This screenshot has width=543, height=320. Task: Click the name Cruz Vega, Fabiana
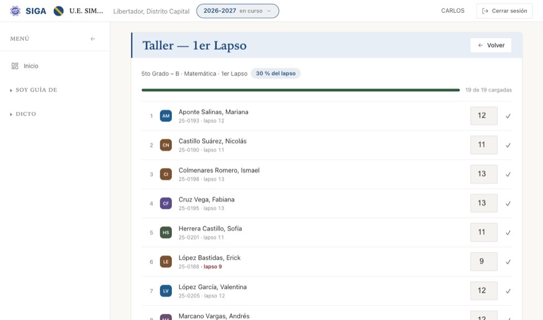(x=206, y=200)
